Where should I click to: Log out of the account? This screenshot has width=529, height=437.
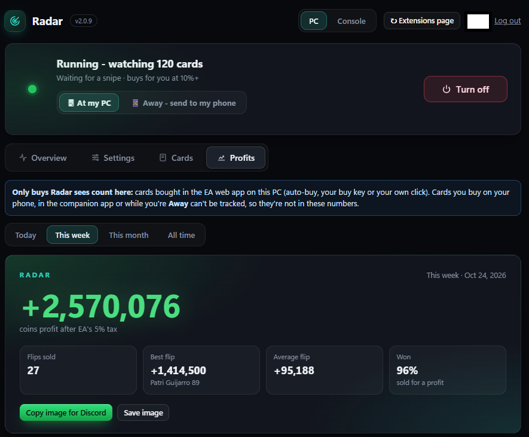(507, 21)
